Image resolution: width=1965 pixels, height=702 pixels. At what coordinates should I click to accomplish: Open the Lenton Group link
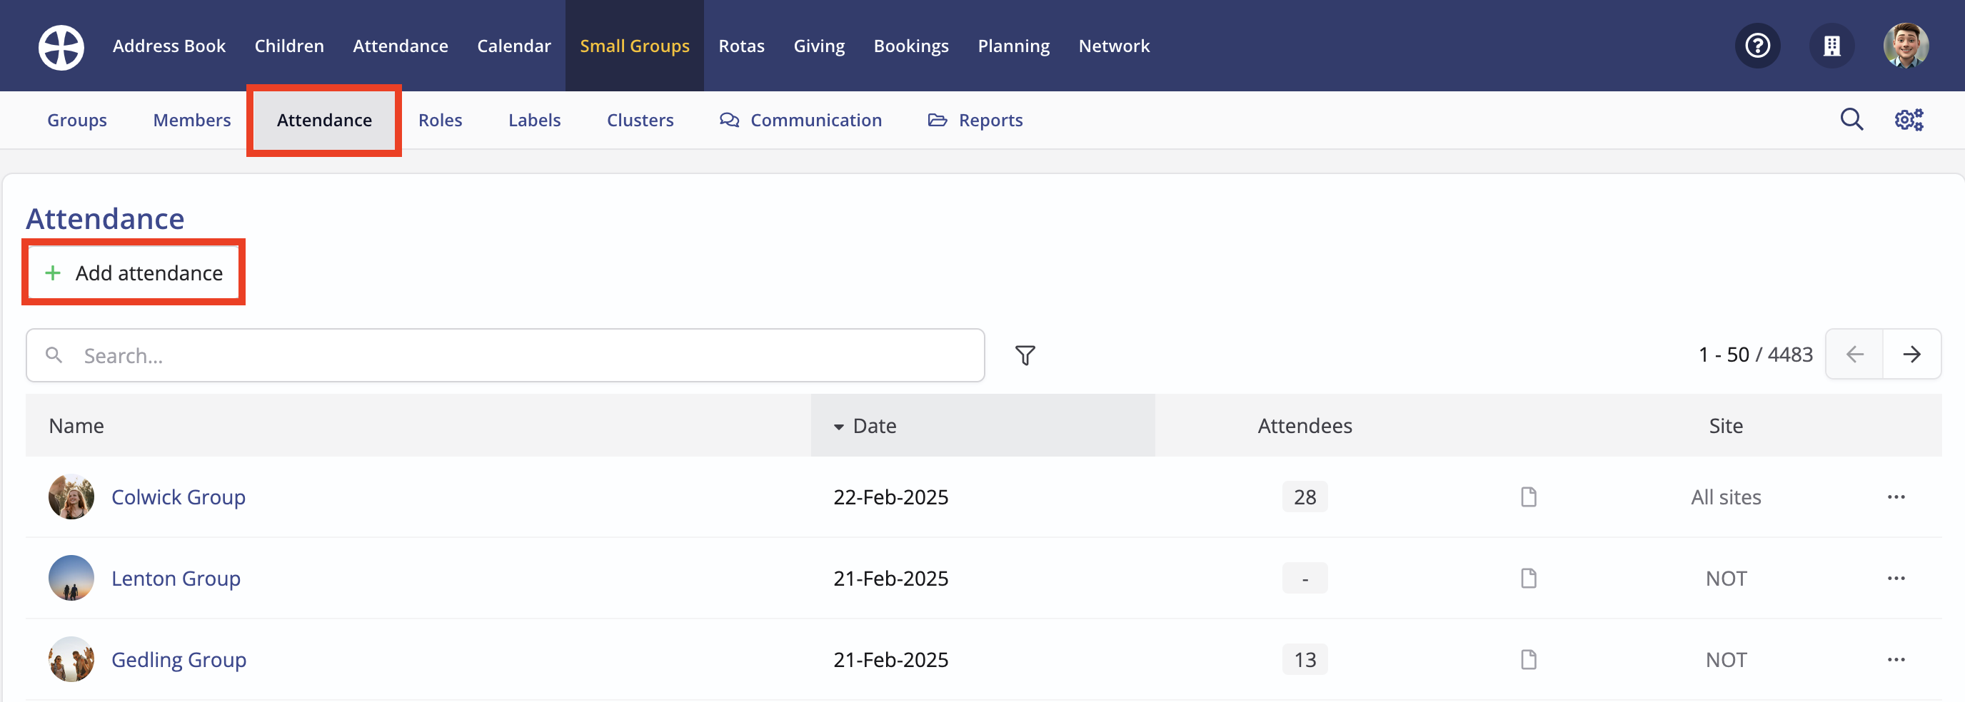point(176,578)
